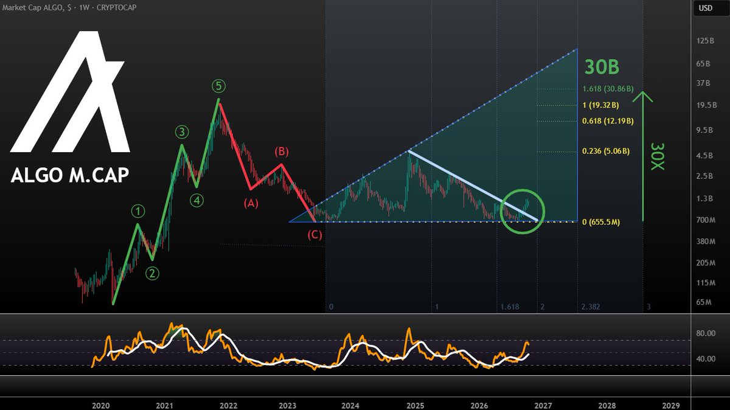
Task: Click the red (B) wave label
Action: 281,151
